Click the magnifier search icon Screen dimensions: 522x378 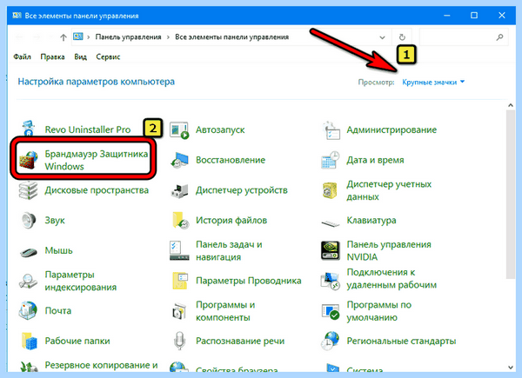499,37
